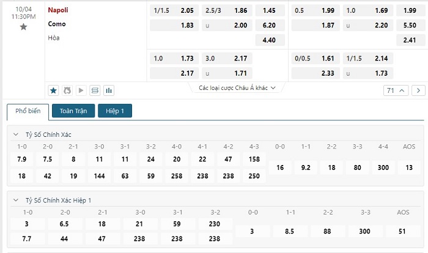
Task: Click the right arrow next button
Action: [419, 90]
